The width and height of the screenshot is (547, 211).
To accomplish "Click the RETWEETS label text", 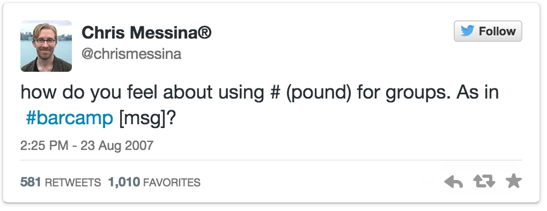I will pos(73,183).
